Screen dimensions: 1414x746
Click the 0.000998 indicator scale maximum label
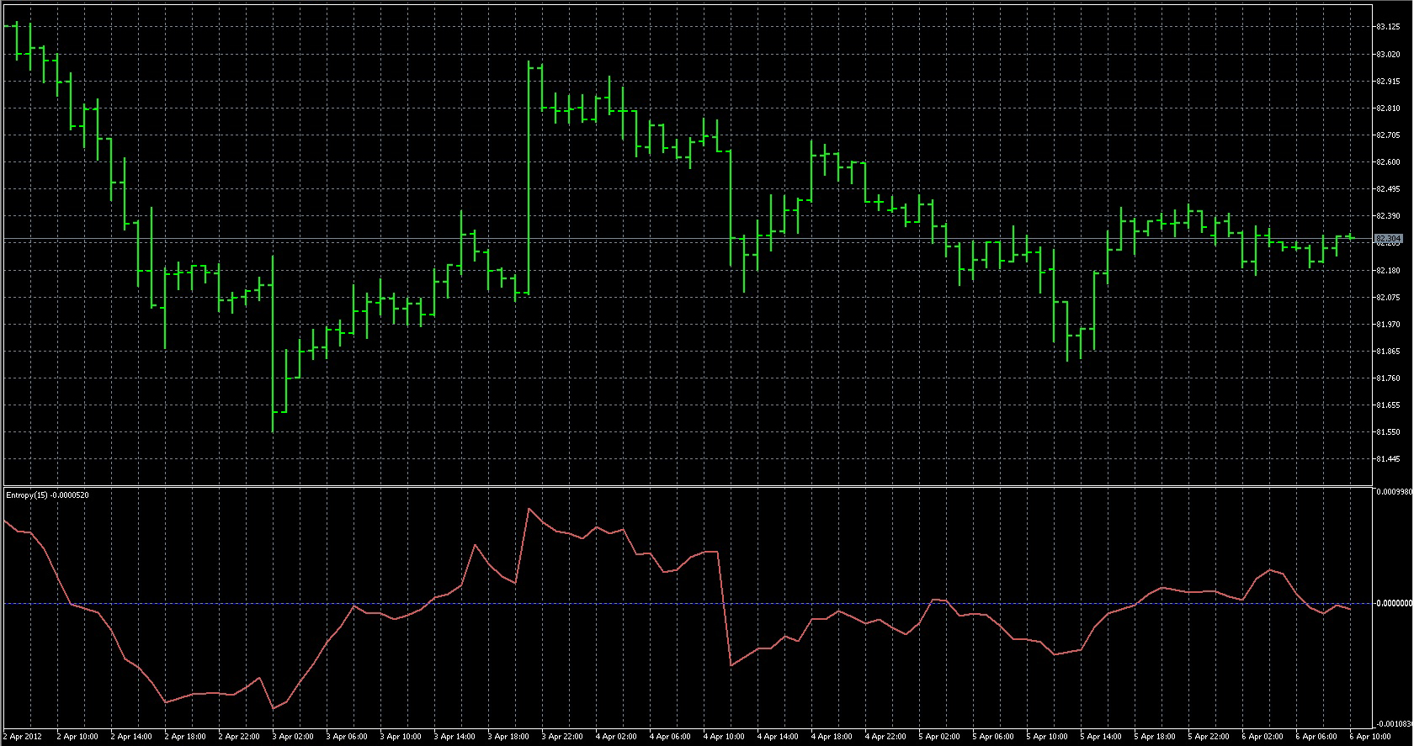[1394, 492]
